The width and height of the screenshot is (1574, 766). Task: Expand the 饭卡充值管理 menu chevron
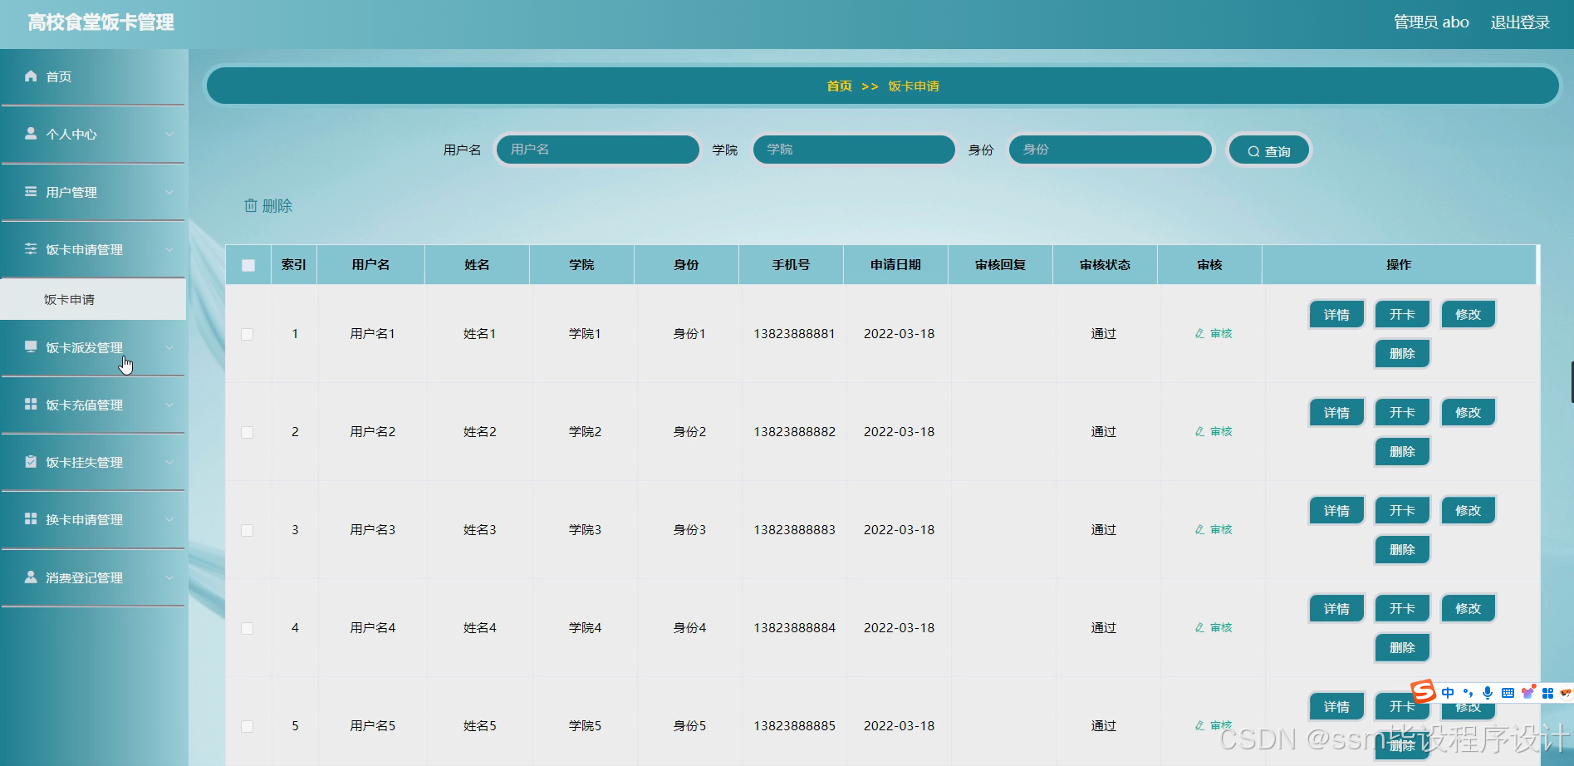(x=169, y=405)
